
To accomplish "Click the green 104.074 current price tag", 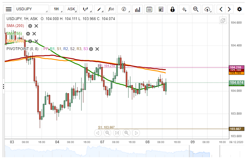I will click(x=237, y=82).
